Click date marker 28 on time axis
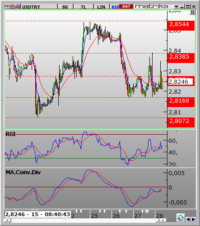This screenshot has height=226, width=200. (x=159, y=216)
